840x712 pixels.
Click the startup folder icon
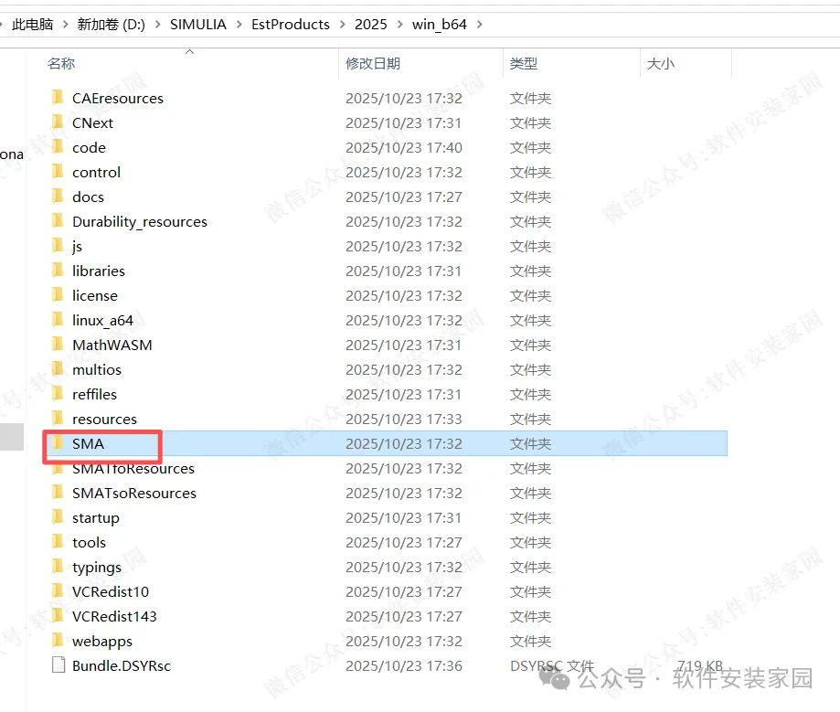(x=58, y=517)
